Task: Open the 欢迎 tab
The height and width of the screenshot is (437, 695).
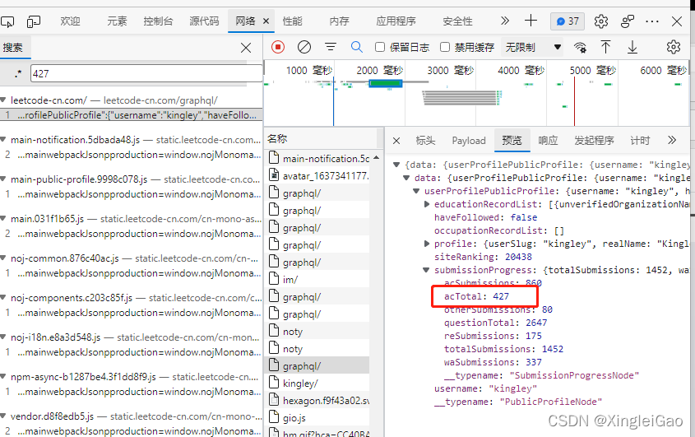Action: [x=70, y=21]
